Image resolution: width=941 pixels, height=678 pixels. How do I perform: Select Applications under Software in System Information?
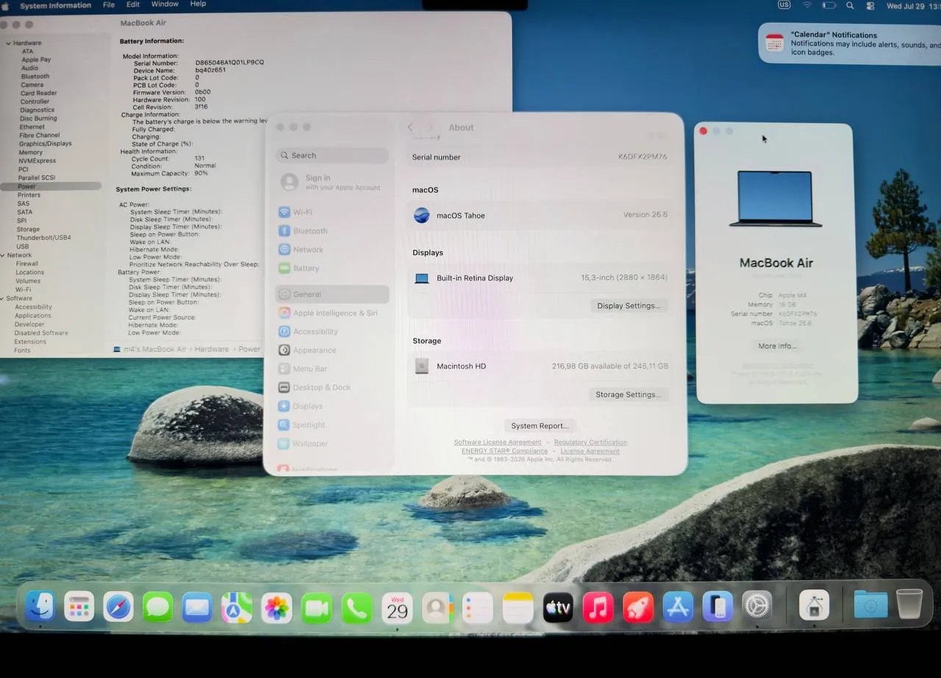[33, 316]
